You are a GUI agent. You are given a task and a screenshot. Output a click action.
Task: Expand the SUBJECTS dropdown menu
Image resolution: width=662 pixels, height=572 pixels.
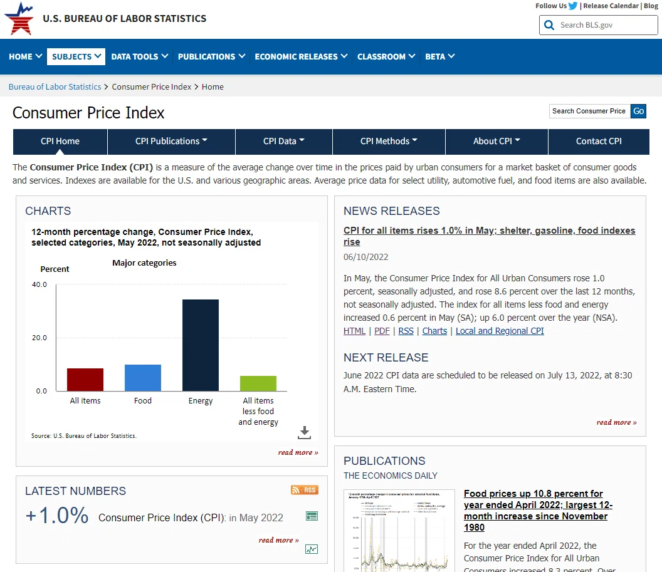[76, 56]
